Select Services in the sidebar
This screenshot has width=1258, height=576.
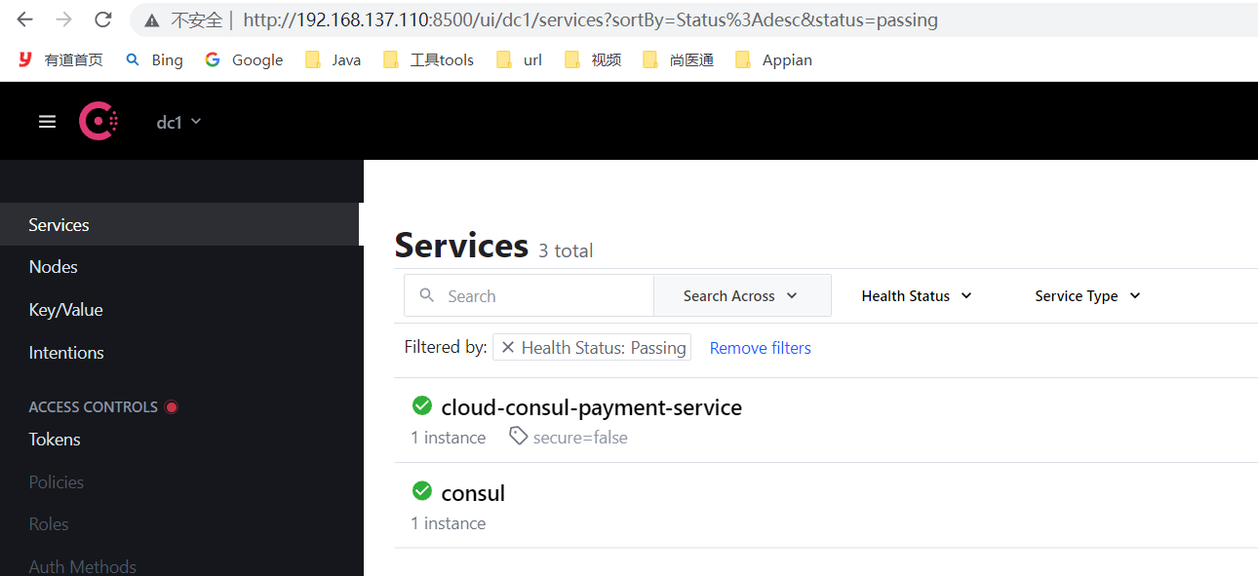pyautogui.click(x=179, y=224)
